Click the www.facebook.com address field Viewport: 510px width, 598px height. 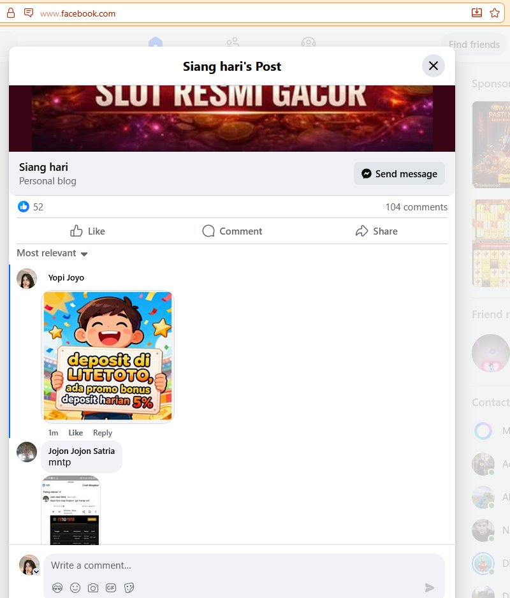coord(78,14)
